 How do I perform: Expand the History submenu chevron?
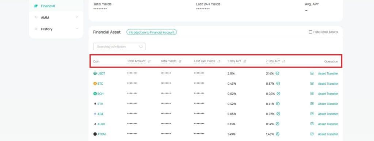point(77,28)
